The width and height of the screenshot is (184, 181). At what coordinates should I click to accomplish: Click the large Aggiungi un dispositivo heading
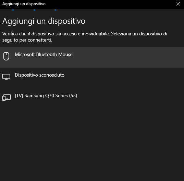tap(44, 21)
